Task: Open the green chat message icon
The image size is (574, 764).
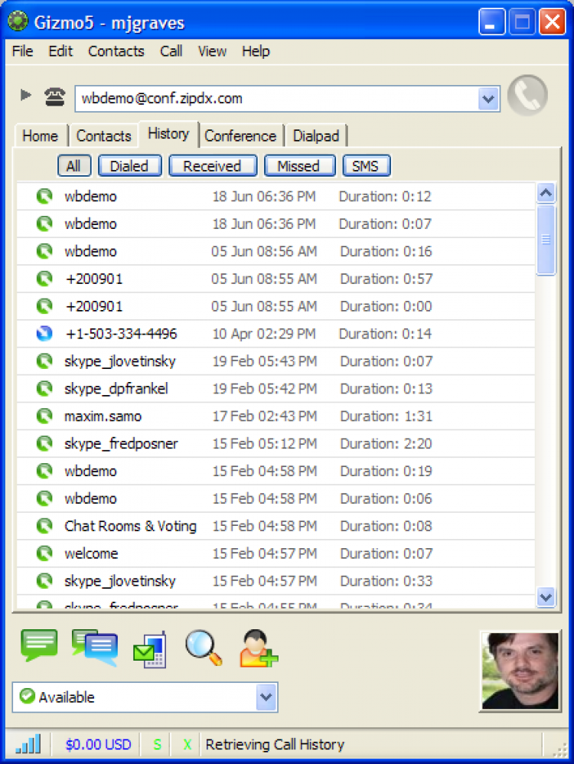Action: [x=39, y=645]
